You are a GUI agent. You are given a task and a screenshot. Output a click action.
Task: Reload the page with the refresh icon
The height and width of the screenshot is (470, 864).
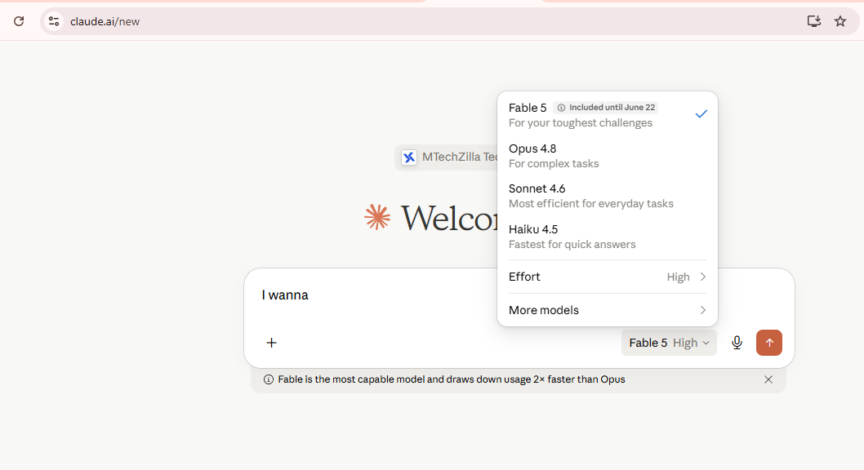click(19, 21)
